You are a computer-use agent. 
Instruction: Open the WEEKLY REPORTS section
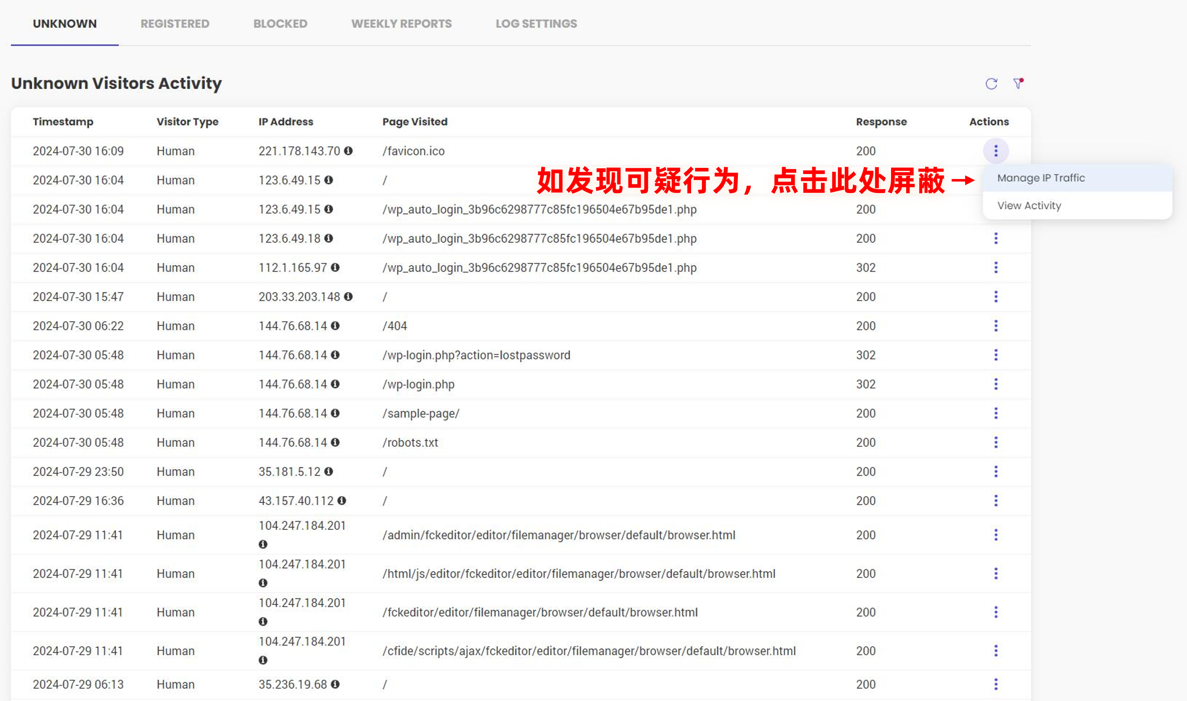402,23
